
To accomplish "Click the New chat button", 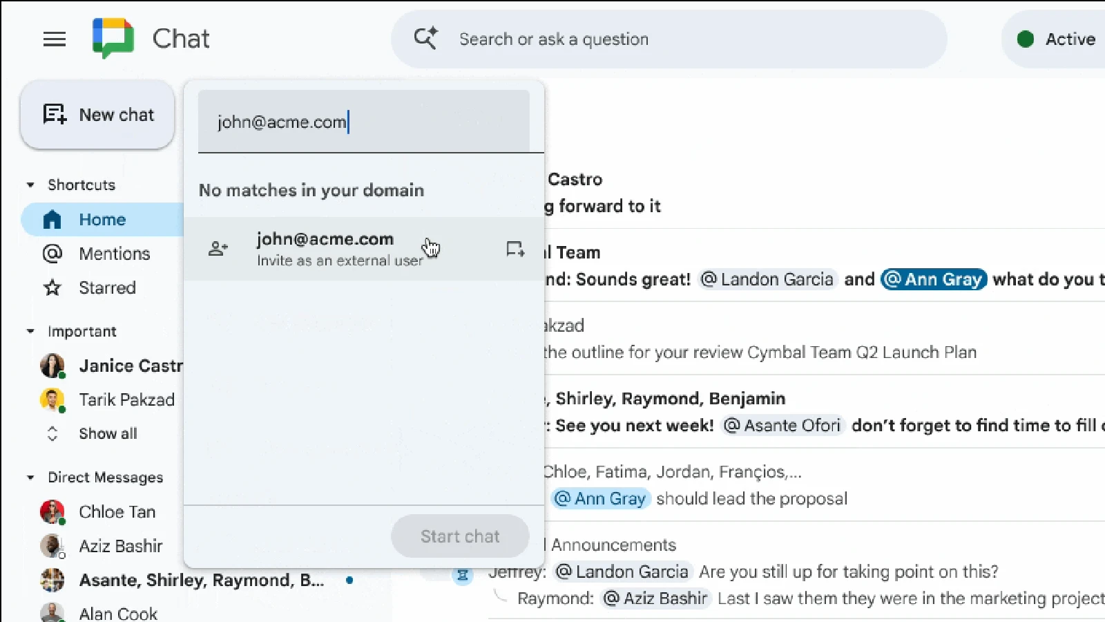I will (98, 115).
